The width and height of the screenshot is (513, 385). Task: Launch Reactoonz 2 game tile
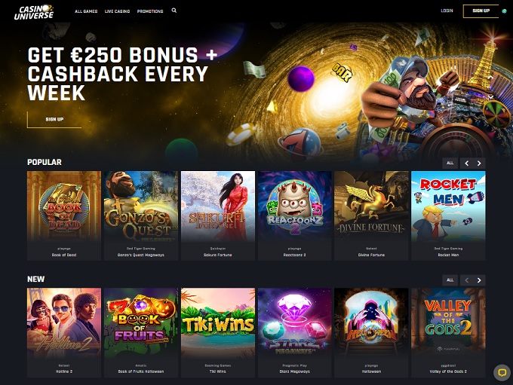[x=295, y=215]
